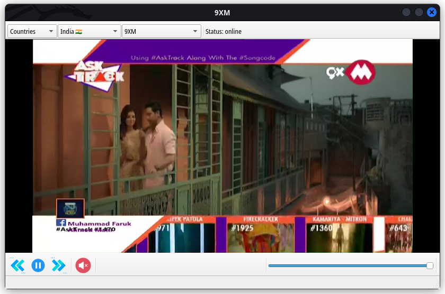445x294 pixels.
Task: Pause the 9XM stream
Action: [38, 265]
